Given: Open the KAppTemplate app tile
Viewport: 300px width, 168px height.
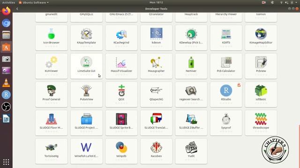Looking at the screenshot, I should coord(86,38).
